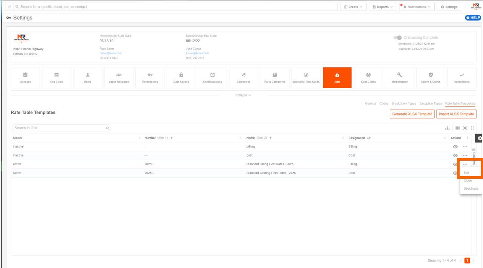Sort by the Status column header
This screenshot has width=483, height=268.
(17, 138)
